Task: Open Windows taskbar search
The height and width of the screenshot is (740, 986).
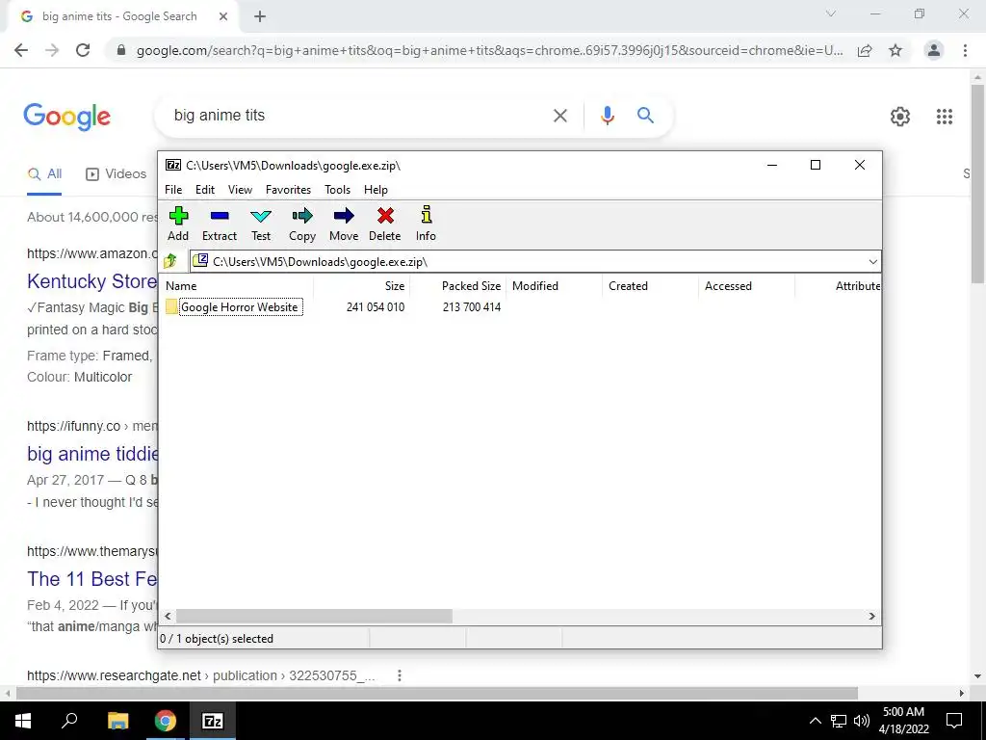Action: pyautogui.click(x=69, y=721)
